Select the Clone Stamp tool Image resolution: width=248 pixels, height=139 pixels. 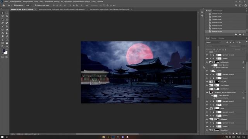point(7,26)
